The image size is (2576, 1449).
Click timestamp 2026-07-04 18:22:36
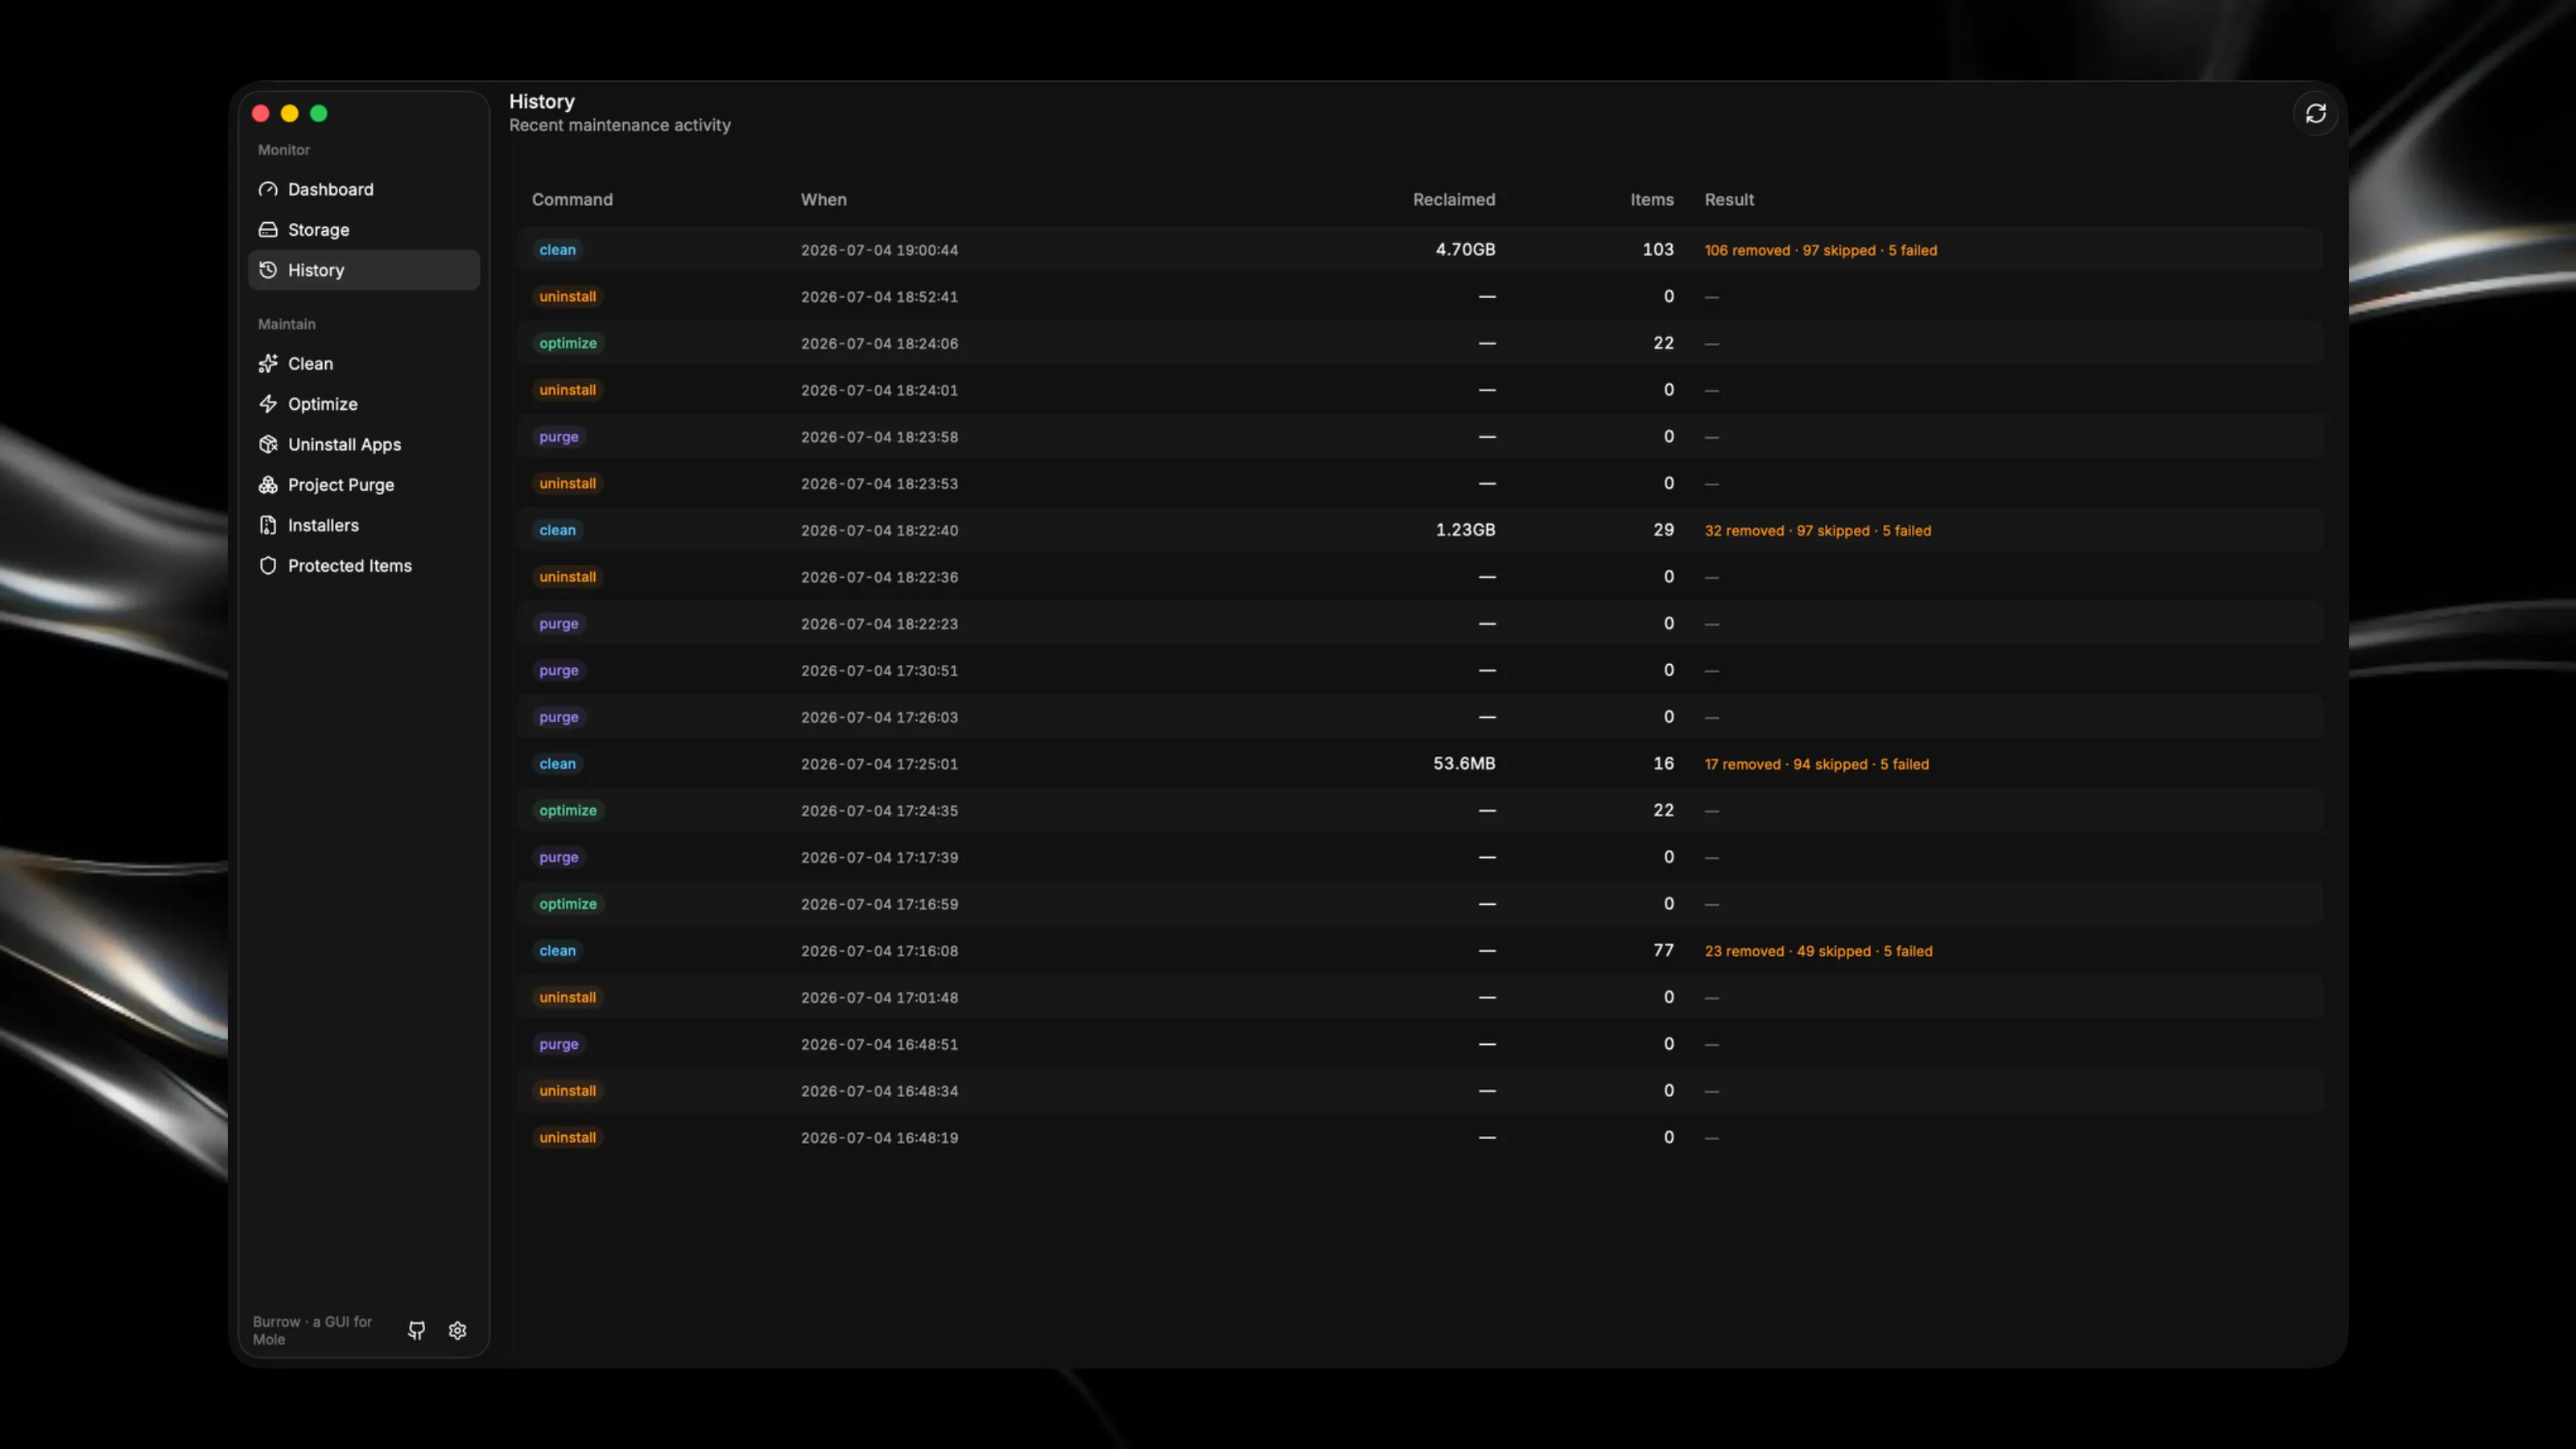pyautogui.click(x=879, y=577)
